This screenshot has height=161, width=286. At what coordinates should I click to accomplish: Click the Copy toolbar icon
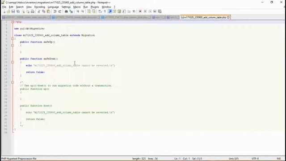[44, 12]
